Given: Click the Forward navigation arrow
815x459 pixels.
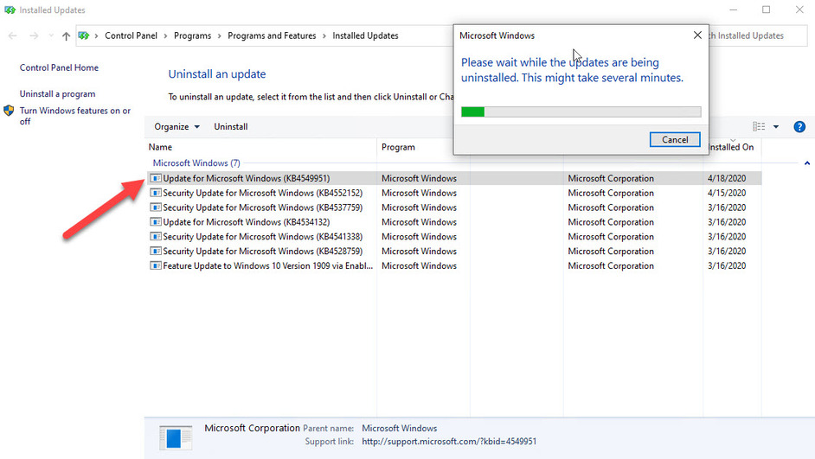Looking at the screenshot, I should [x=34, y=35].
